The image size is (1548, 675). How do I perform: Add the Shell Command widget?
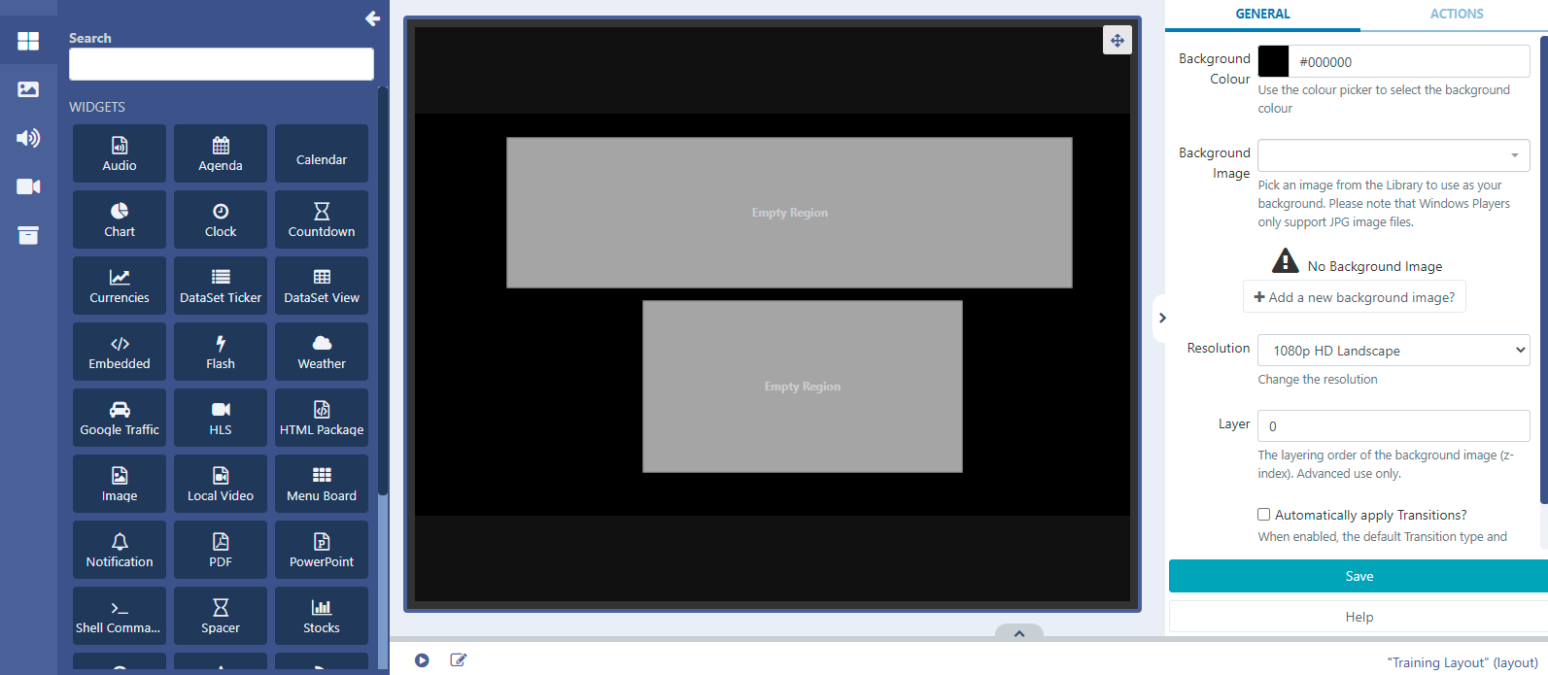[x=120, y=616]
